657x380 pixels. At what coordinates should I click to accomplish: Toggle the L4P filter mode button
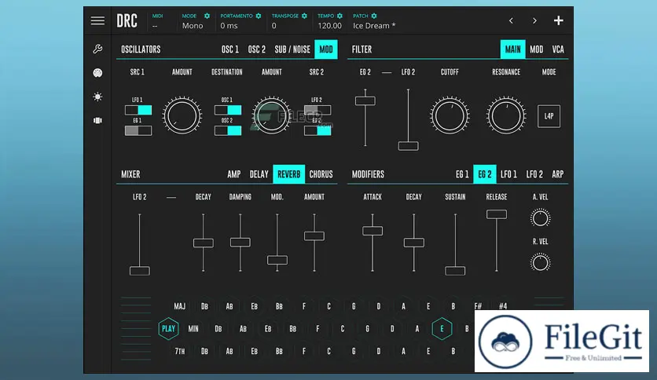[x=549, y=116]
